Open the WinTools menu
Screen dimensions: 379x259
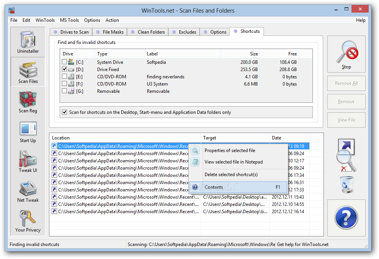coord(45,20)
